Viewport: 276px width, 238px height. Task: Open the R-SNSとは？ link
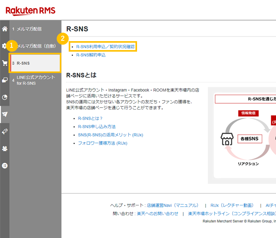[90, 118]
